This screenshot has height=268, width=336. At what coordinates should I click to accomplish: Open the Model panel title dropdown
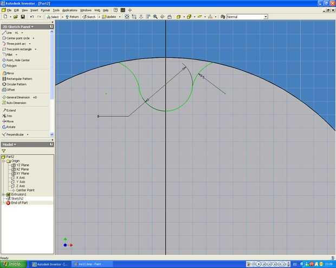[x=9, y=145]
